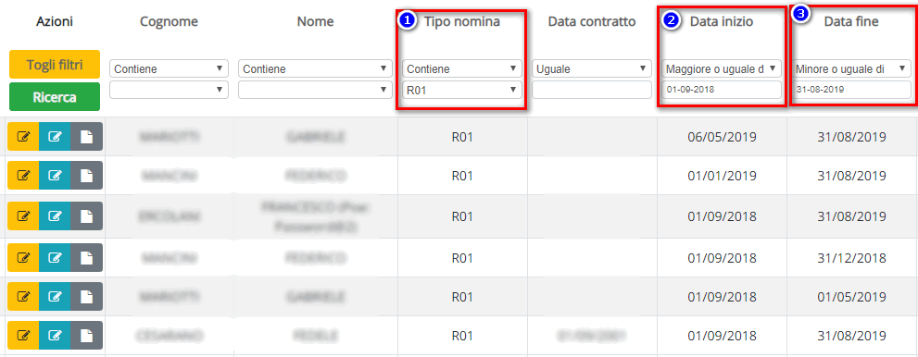Click teal edit icon in first row

[x=55, y=137]
